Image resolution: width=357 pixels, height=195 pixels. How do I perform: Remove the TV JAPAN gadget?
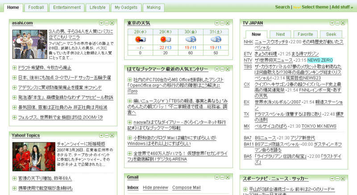(x=343, y=23)
